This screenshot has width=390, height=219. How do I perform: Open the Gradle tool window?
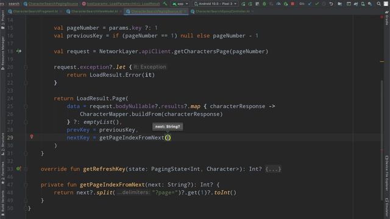[387, 18]
